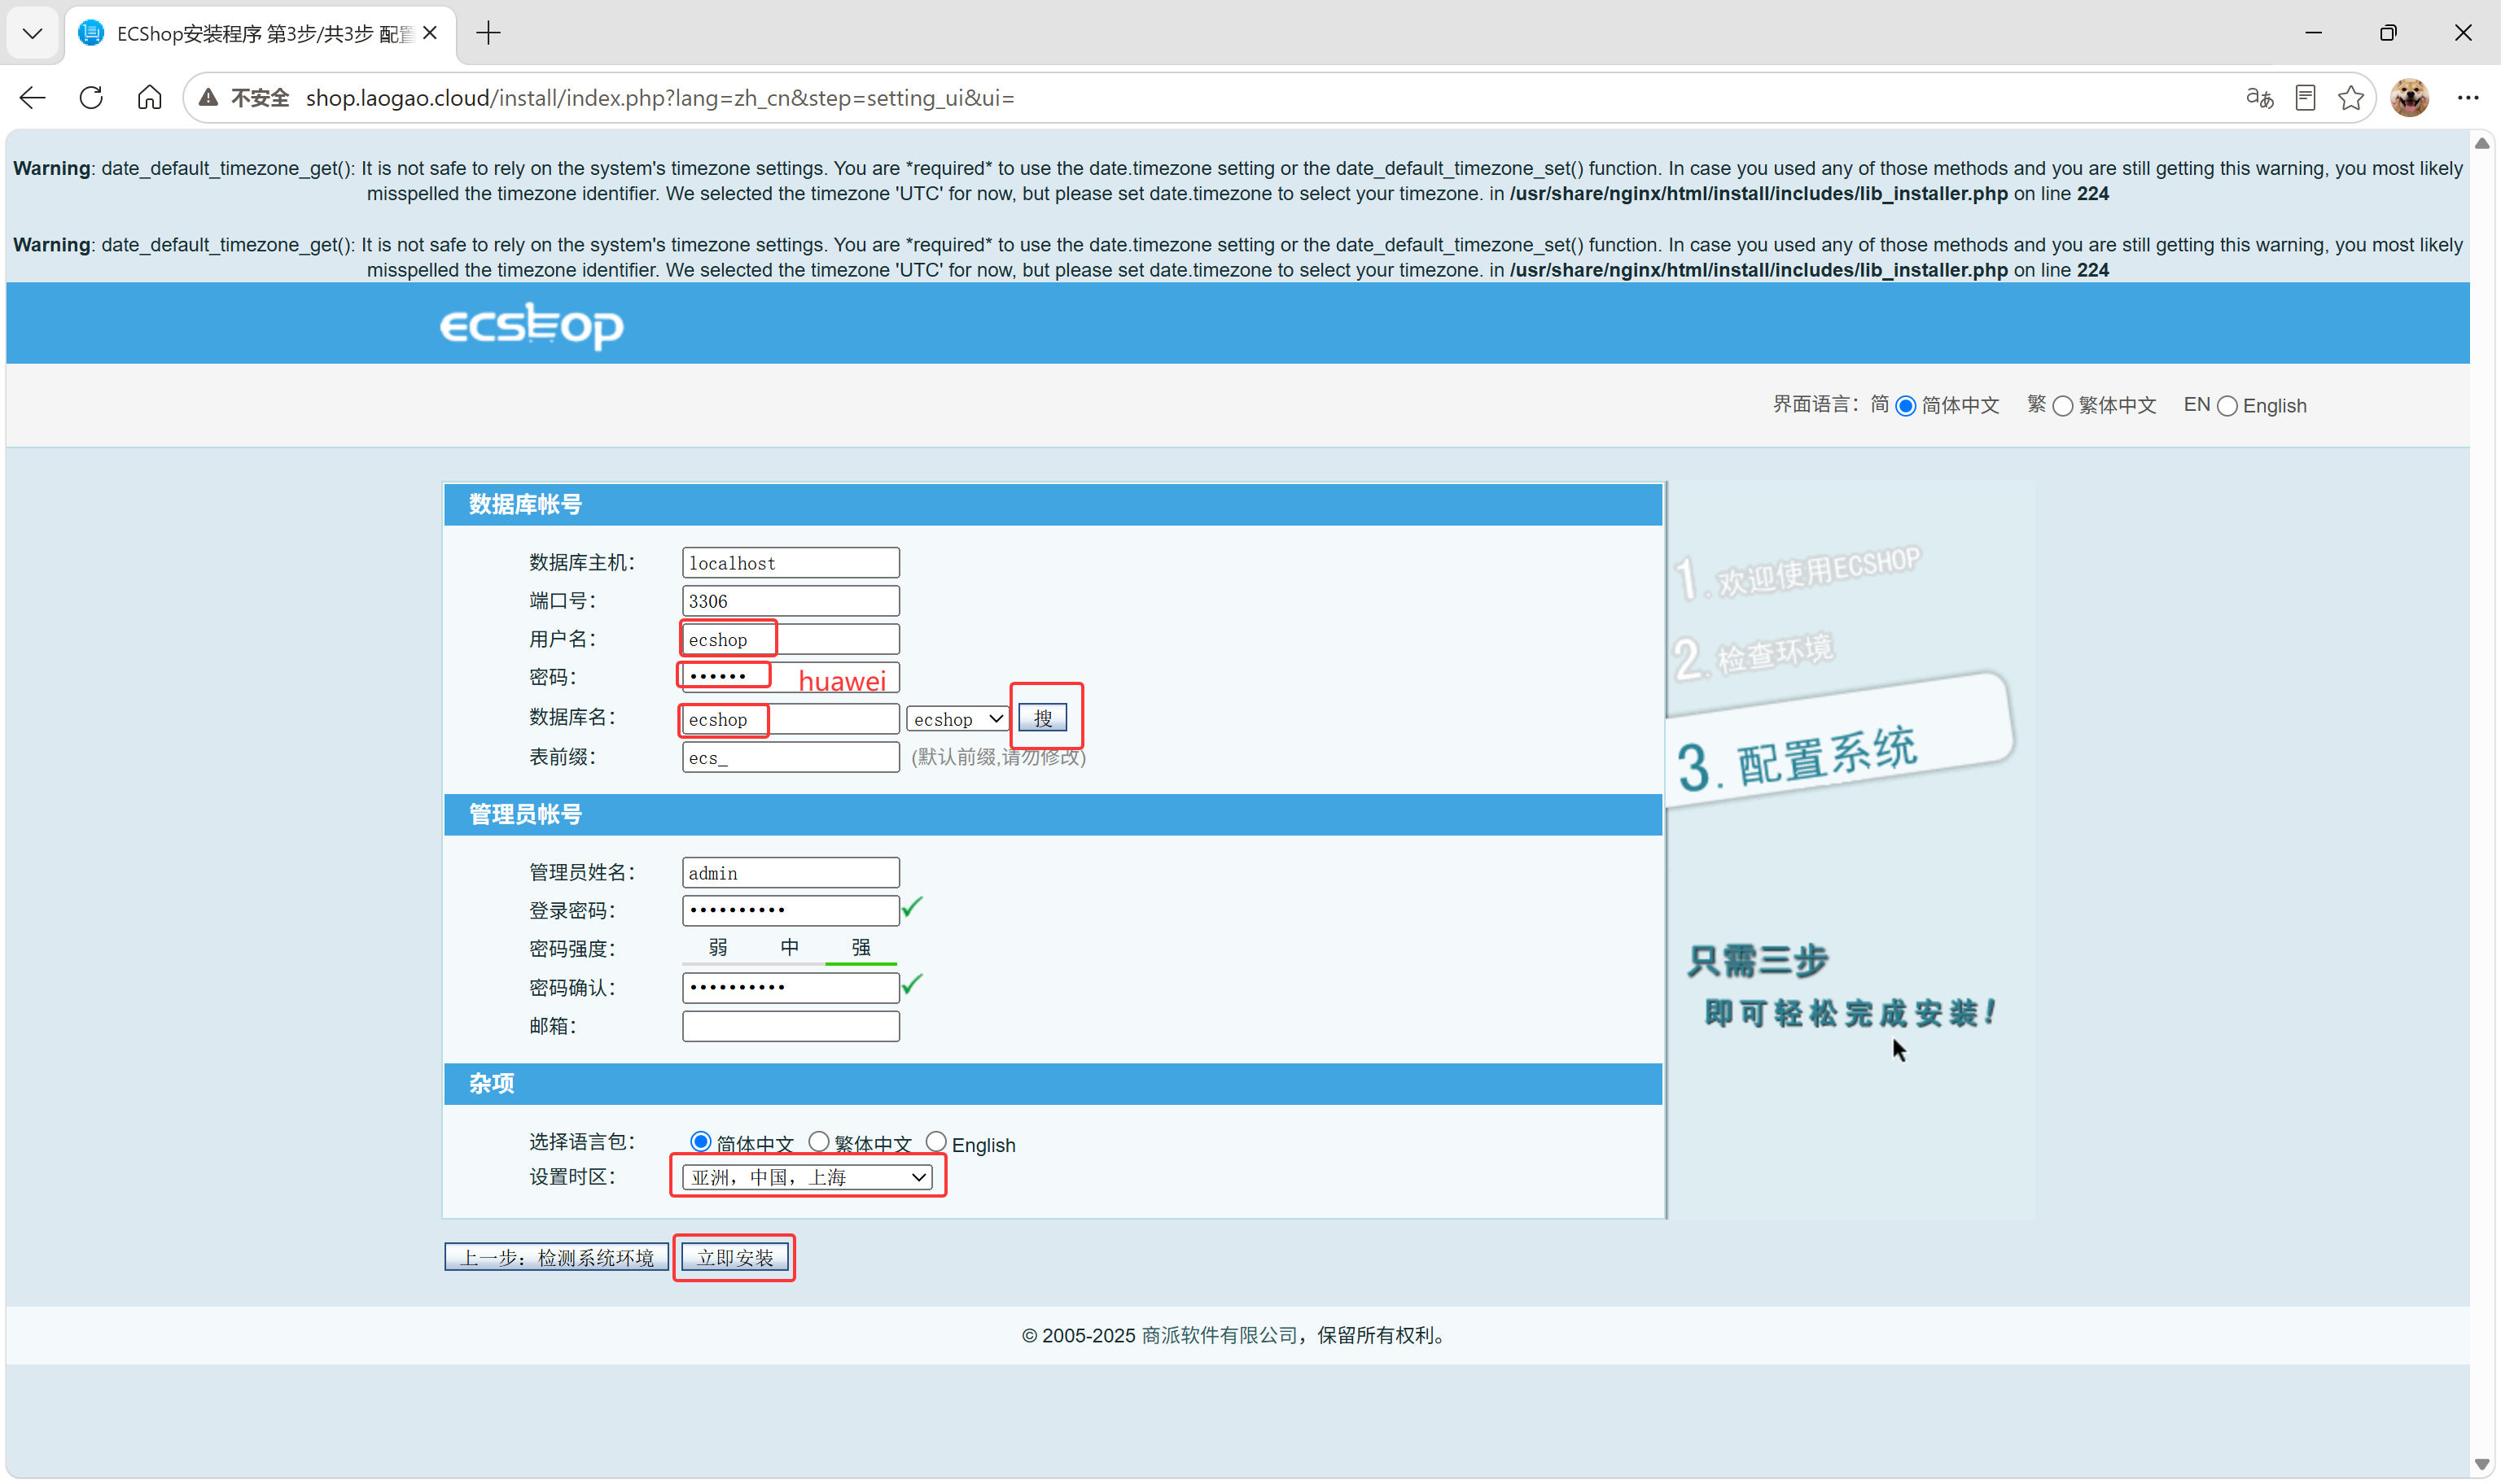Screen dimensions: 2501x1484
Task: Open the browser home page
Action: click(149, 98)
